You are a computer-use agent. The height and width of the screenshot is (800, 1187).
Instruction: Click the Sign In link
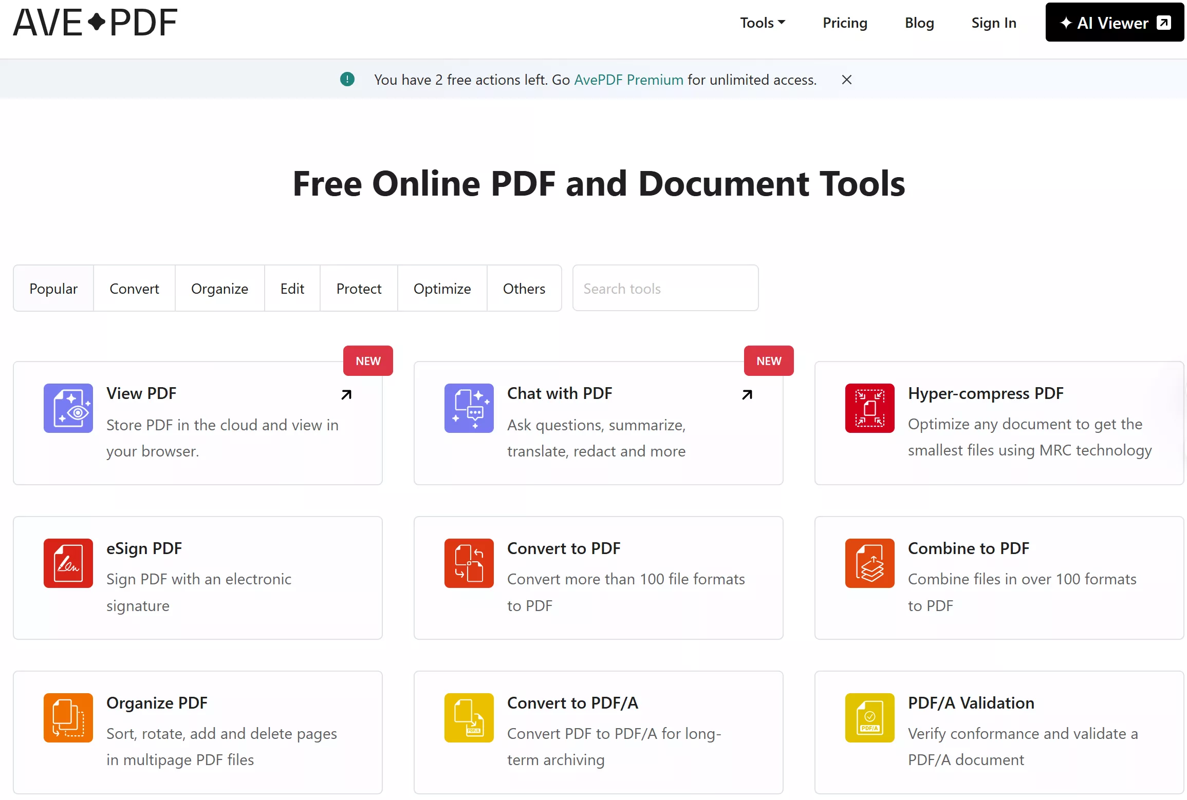993,23
